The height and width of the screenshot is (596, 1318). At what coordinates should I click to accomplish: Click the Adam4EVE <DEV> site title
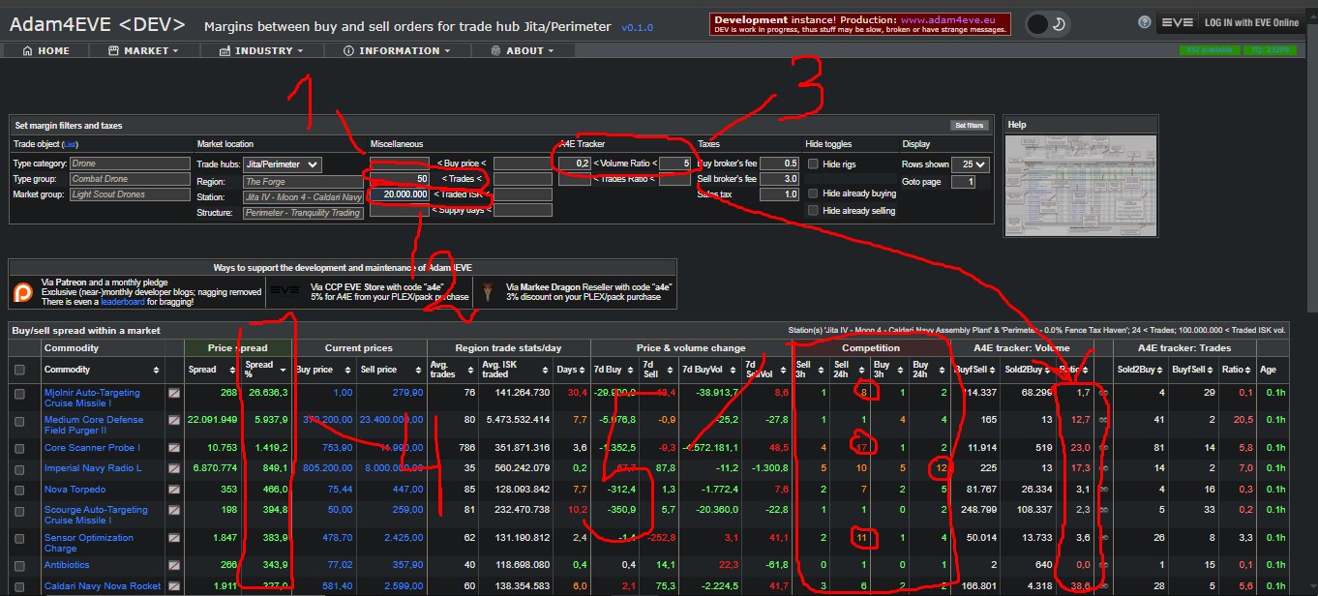[x=97, y=24]
